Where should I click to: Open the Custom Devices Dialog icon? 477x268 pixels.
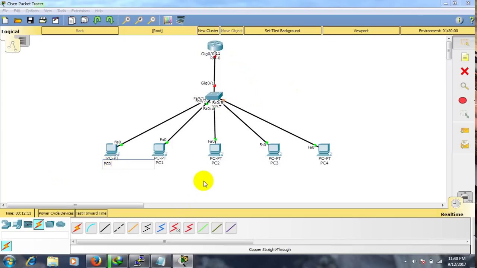(x=180, y=20)
